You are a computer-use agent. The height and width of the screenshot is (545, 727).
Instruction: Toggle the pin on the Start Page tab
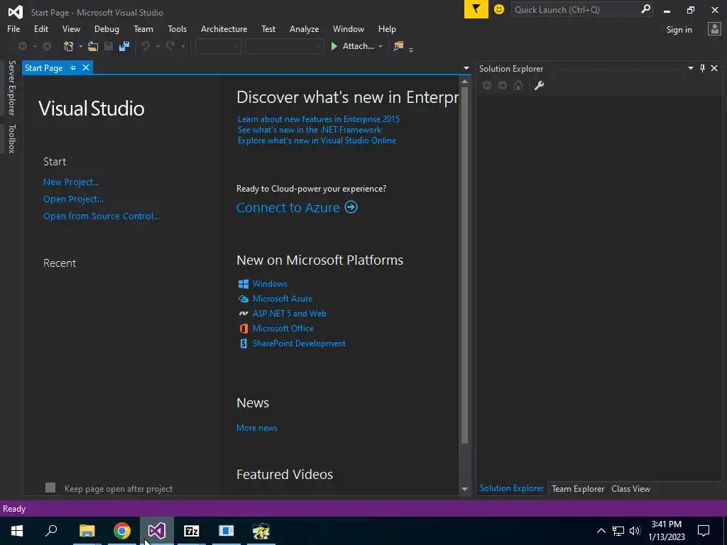pyautogui.click(x=73, y=67)
